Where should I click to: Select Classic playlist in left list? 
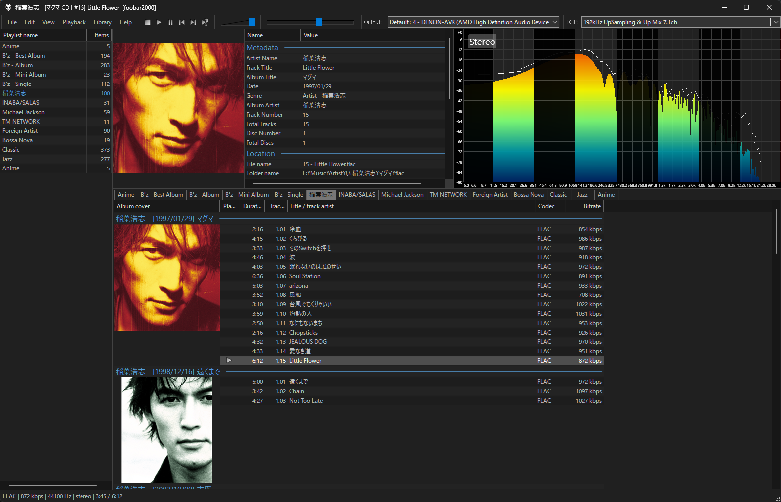[x=56, y=150]
